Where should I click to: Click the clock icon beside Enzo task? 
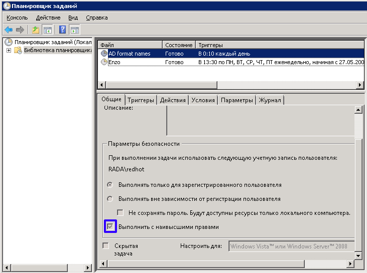[104, 62]
